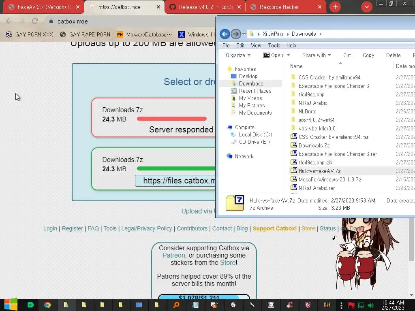This screenshot has height=311, width=415.
Task: Open the File menu in Explorer
Action: 226,45
